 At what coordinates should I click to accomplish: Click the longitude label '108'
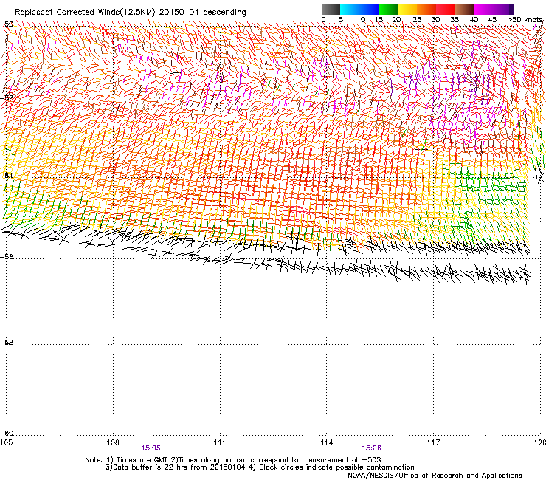click(113, 442)
